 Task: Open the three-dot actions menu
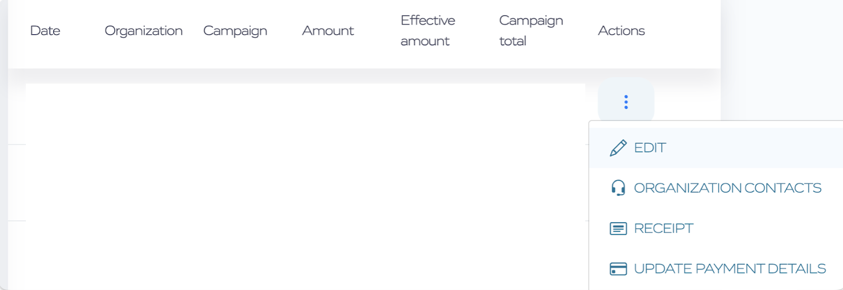(x=626, y=102)
